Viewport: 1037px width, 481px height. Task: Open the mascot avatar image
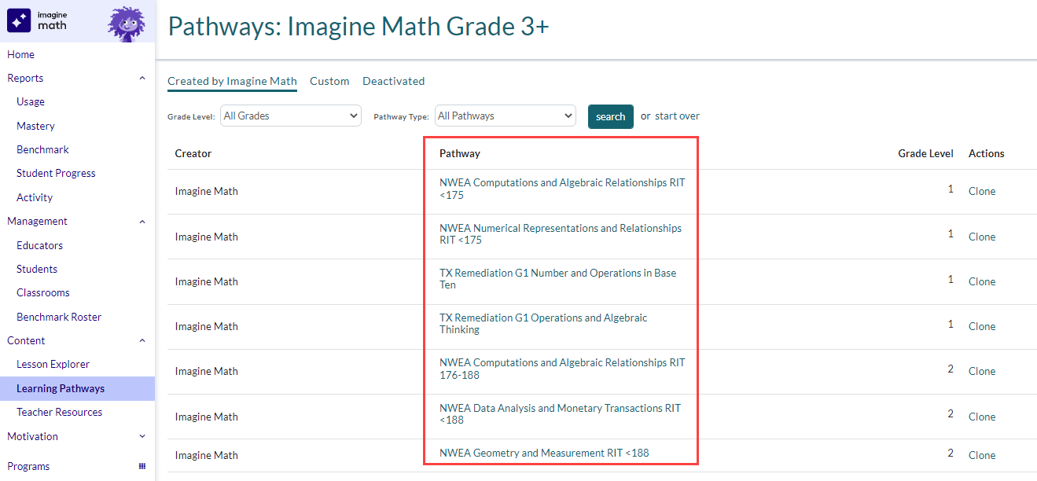126,23
